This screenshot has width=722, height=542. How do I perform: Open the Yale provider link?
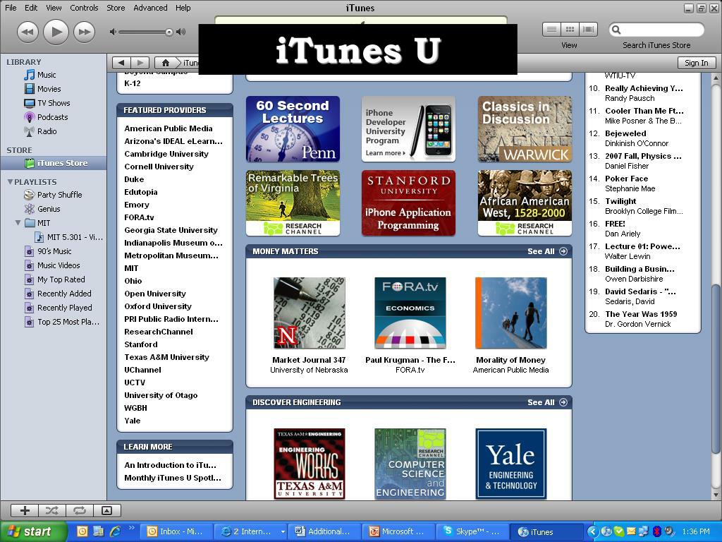click(132, 421)
